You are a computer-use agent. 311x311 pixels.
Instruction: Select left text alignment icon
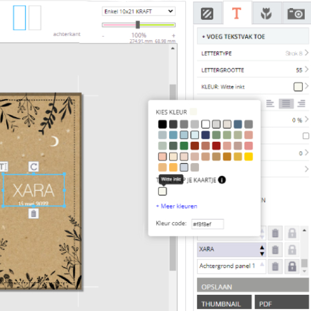coord(270,103)
